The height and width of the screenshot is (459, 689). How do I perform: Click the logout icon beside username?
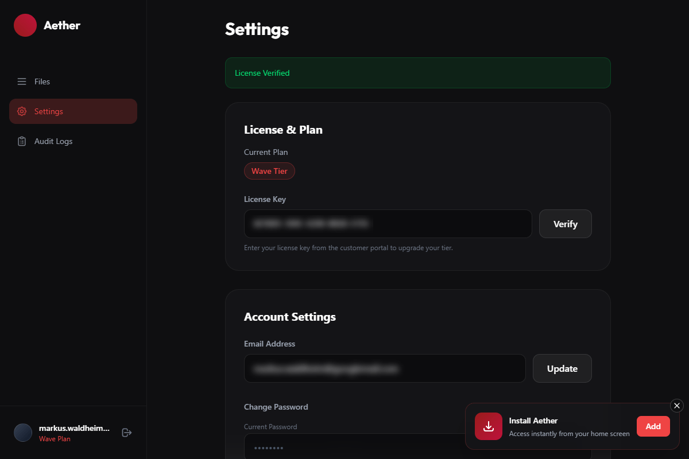pos(127,433)
